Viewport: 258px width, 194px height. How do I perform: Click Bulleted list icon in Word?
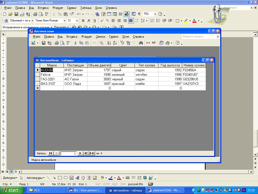tap(158, 21)
